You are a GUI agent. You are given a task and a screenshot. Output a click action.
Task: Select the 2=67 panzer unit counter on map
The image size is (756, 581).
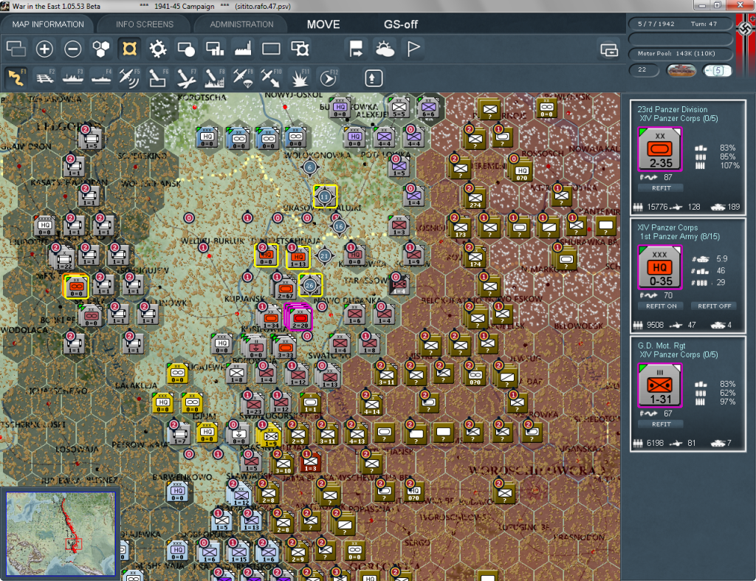[x=286, y=289]
